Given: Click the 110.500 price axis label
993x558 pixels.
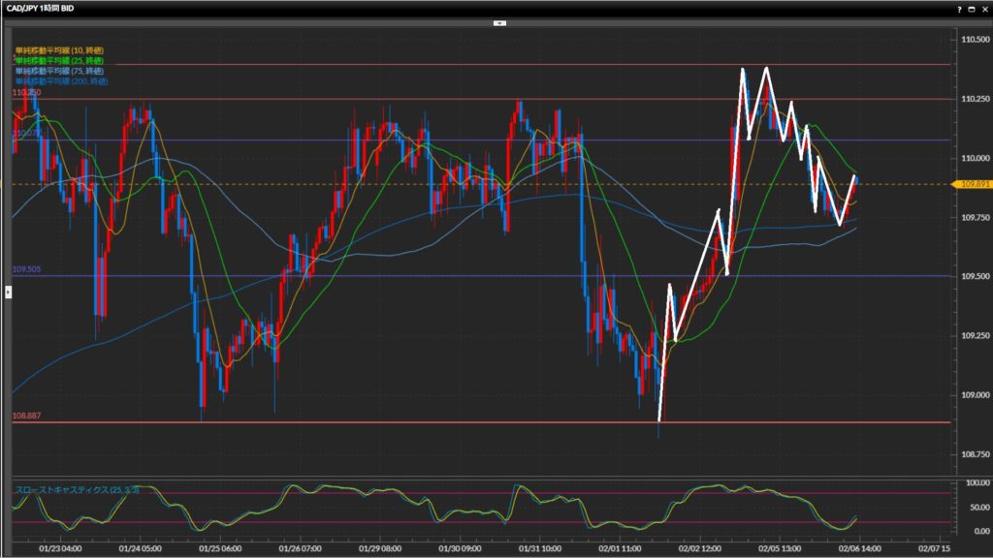Looking at the screenshot, I should (973, 40).
